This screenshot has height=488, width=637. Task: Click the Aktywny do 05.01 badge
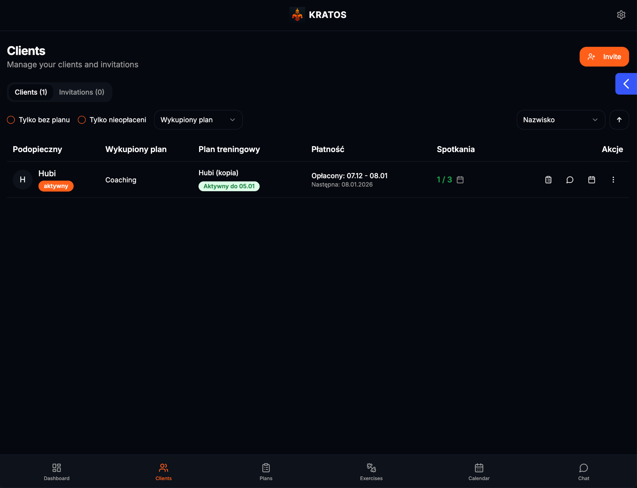click(229, 186)
